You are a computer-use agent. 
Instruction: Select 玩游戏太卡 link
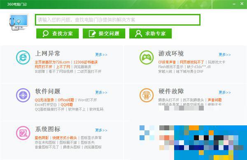point(217,62)
